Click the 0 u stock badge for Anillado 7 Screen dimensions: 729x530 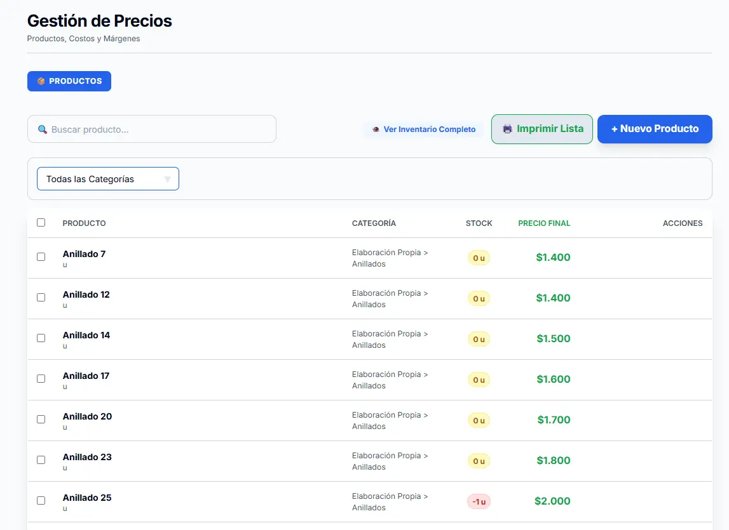479,258
